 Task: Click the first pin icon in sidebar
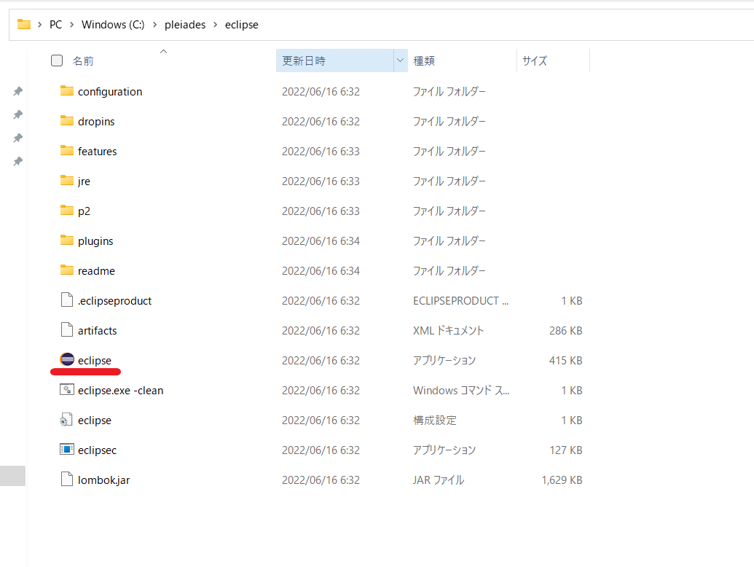(17, 91)
